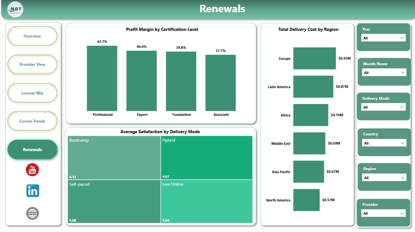Click the Foundation axis label

(x=182, y=115)
